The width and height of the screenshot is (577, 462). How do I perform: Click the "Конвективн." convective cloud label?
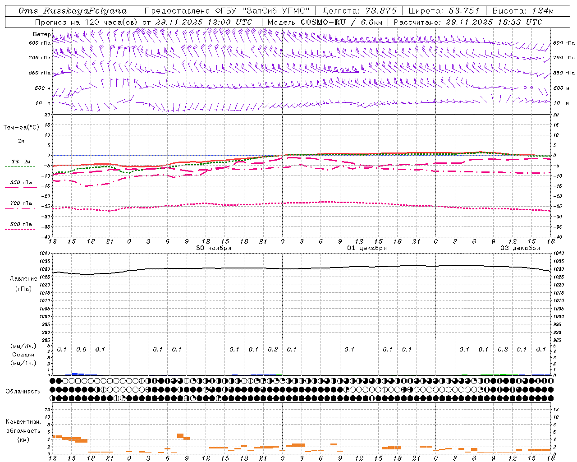click(23, 422)
